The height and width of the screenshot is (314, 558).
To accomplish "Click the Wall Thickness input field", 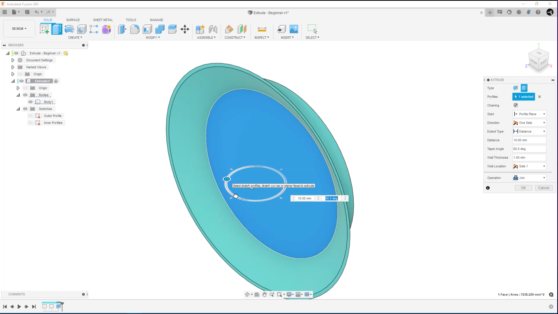I will coord(529,158).
